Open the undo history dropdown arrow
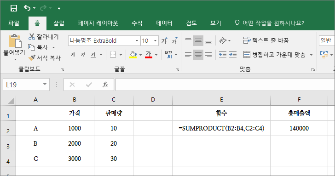 click(35, 8)
